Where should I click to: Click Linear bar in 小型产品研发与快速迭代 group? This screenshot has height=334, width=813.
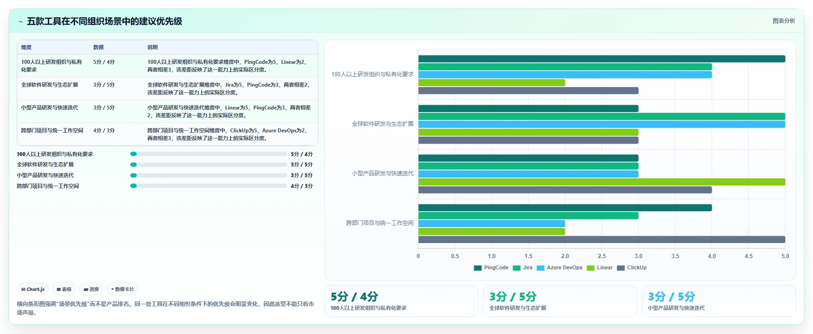602,182
